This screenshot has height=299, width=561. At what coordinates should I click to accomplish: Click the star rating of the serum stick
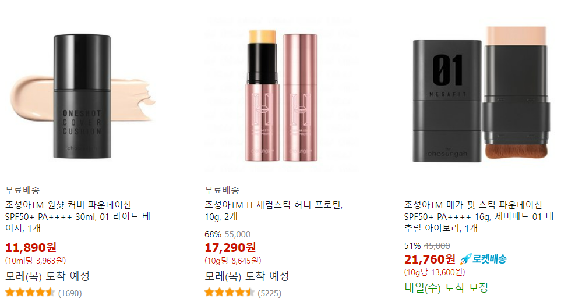[x=230, y=293]
